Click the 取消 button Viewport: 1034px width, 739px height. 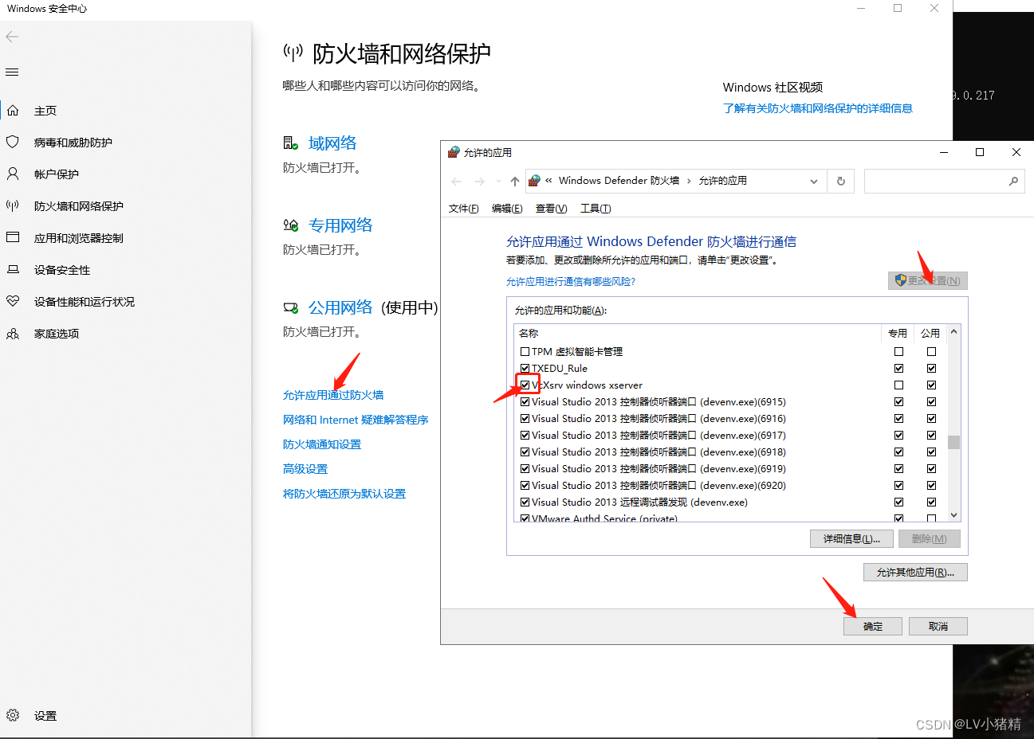click(938, 627)
